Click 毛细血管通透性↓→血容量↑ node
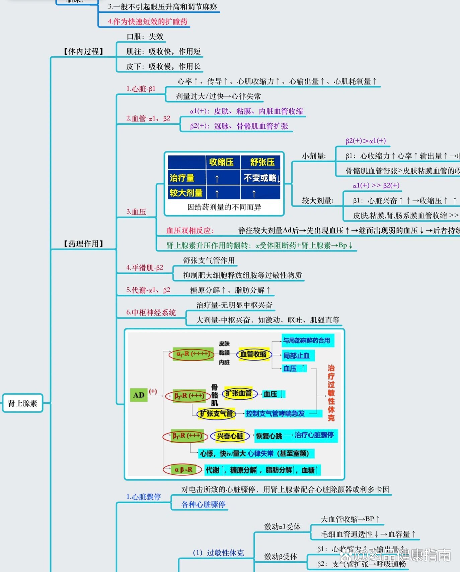Screen dimensions: 460x572 [x=368, y=534]
